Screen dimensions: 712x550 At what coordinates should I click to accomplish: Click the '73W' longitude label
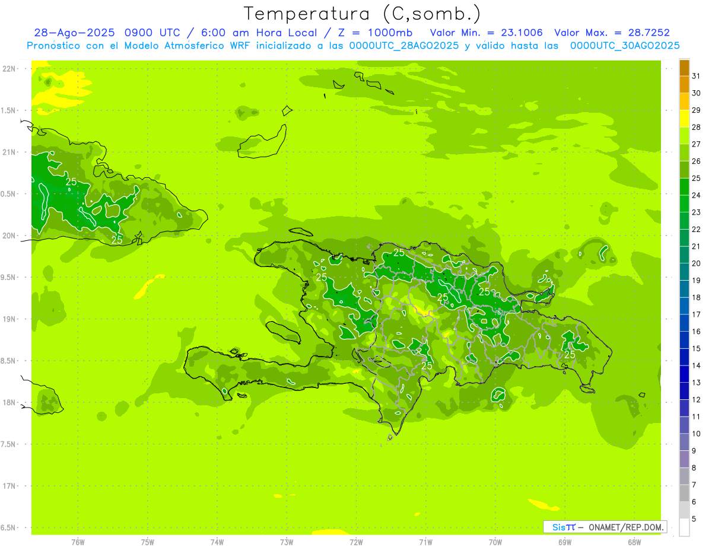coord(287,542)
